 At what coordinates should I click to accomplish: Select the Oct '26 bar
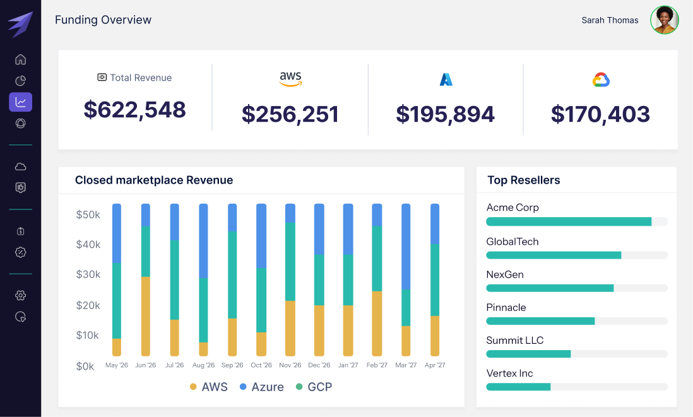tap(261, 279)
